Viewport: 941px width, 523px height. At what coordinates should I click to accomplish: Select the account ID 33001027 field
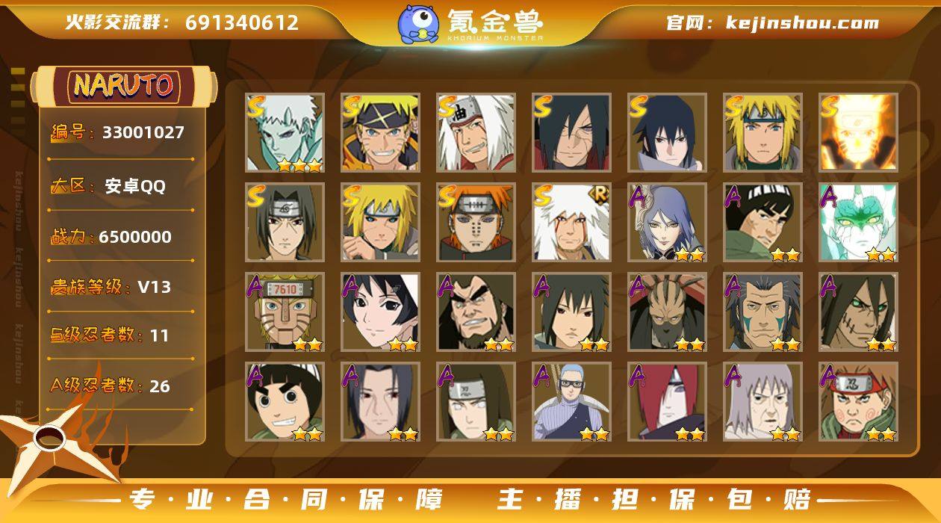pos(119,133)
